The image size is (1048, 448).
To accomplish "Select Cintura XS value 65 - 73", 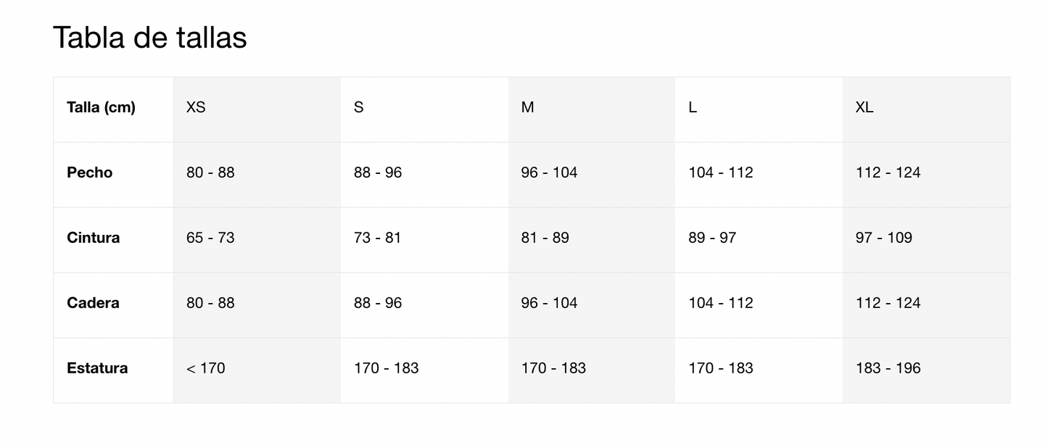I will pyautogui.click(x=210, y=238).
